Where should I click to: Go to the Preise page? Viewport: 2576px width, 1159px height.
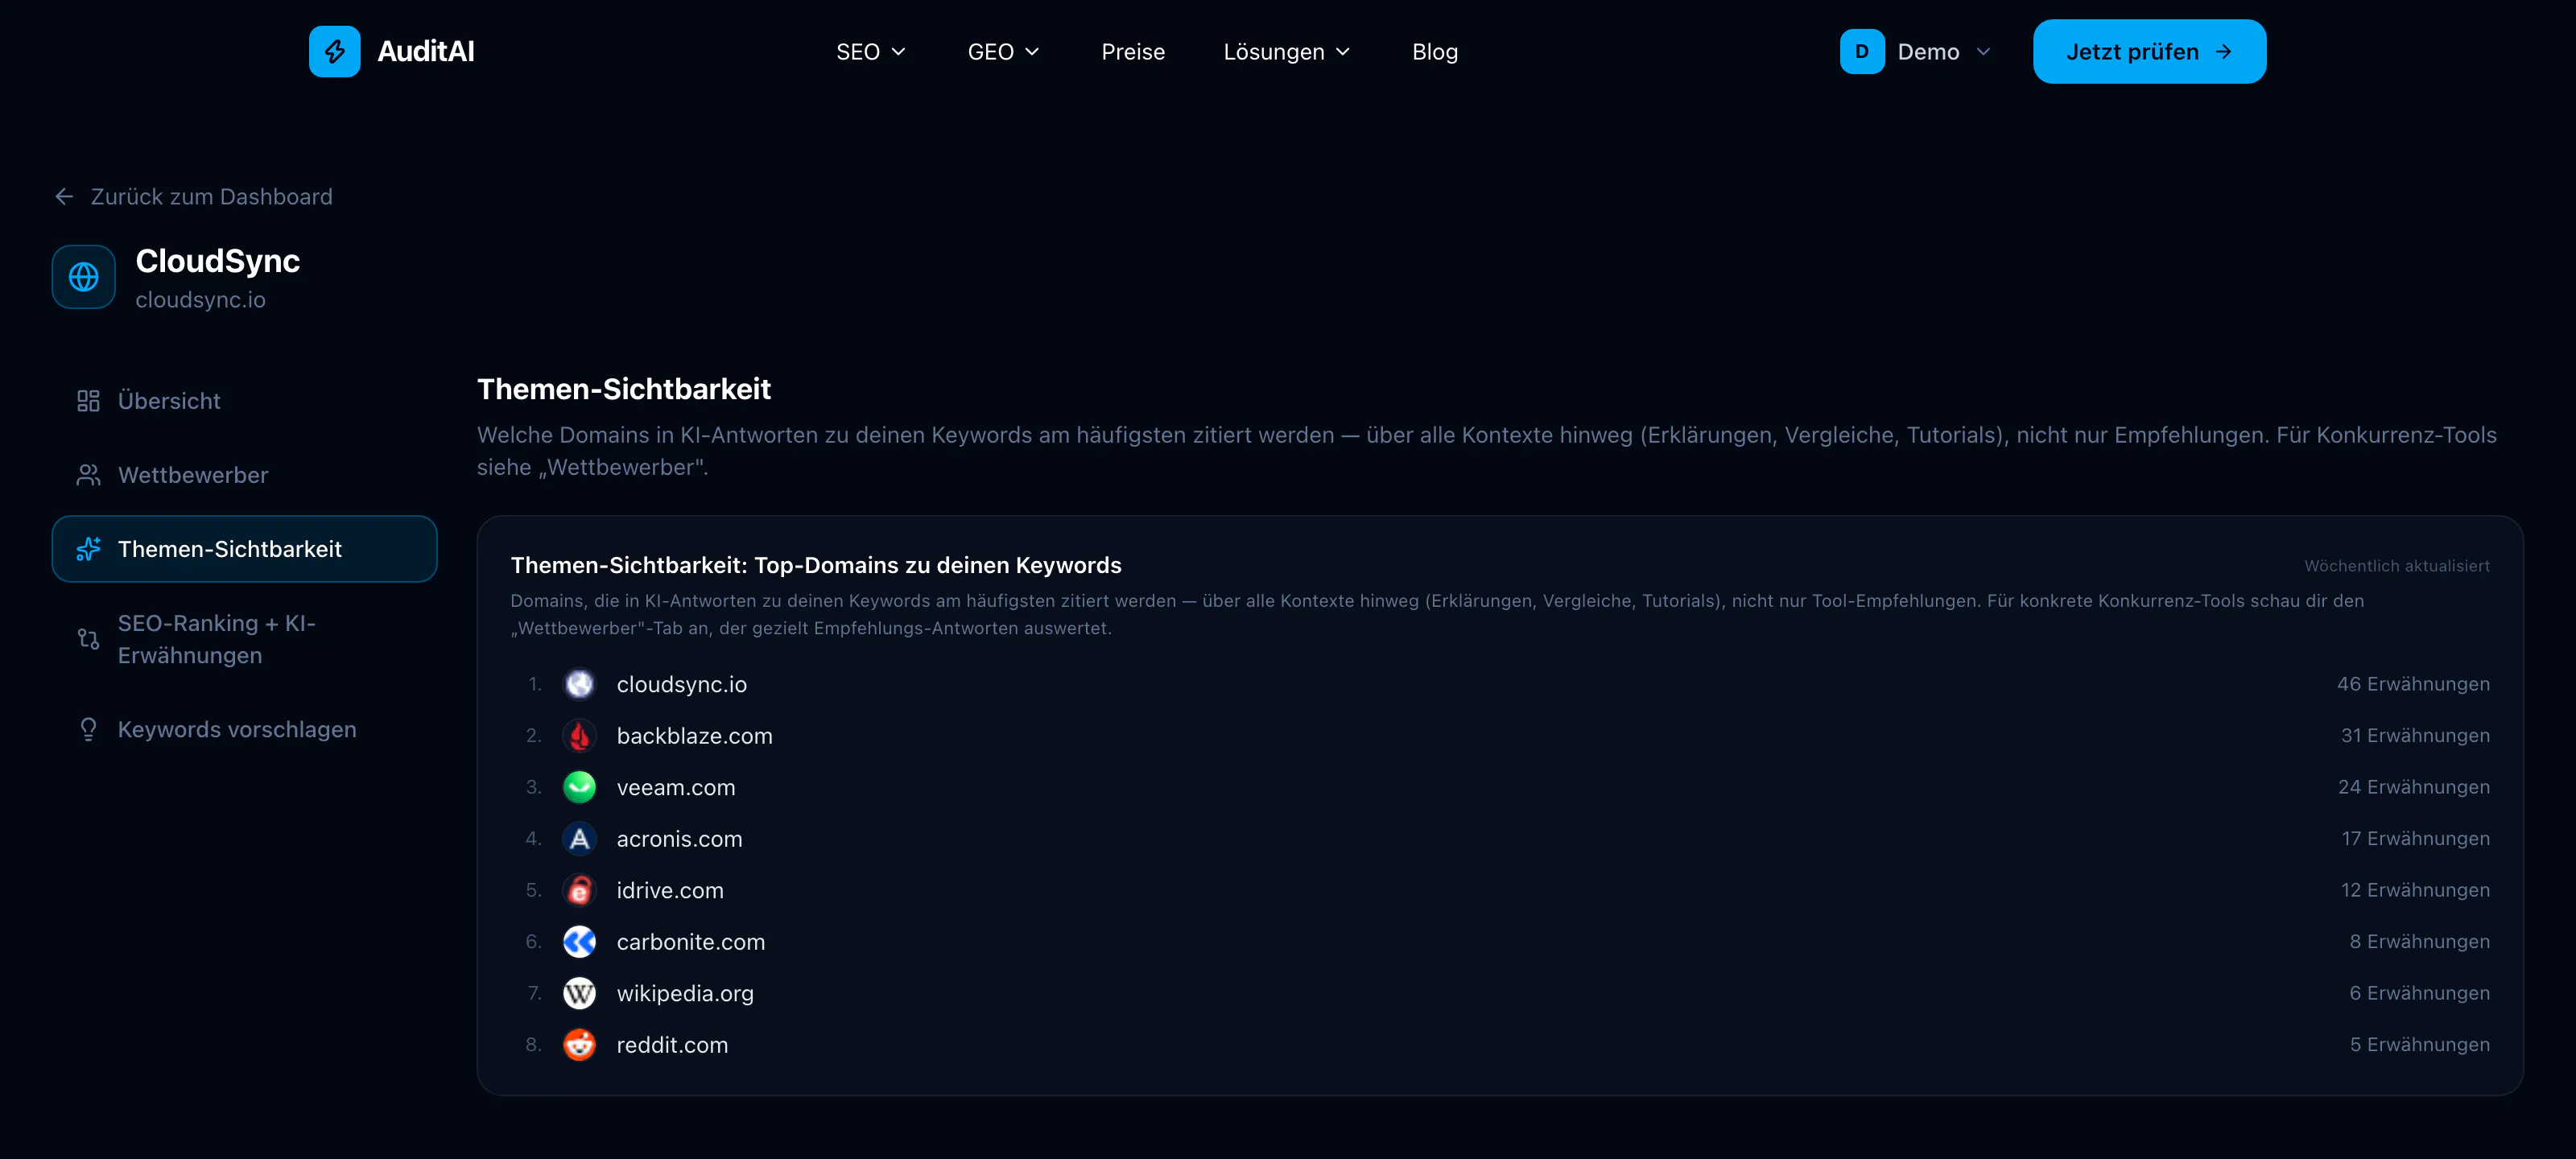(1133, 51)
